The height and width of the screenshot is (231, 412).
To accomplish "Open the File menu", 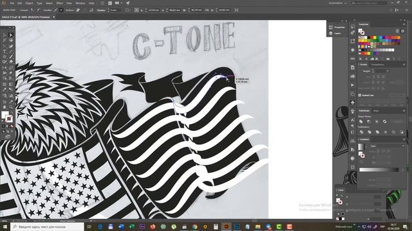I will 12,3.
